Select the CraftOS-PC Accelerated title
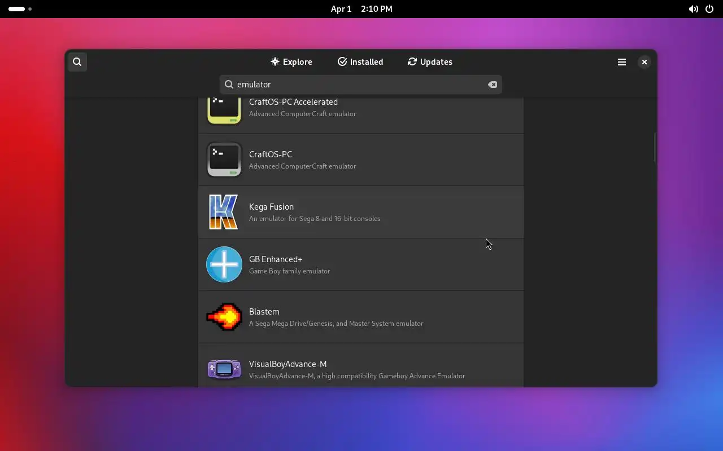 293,102
